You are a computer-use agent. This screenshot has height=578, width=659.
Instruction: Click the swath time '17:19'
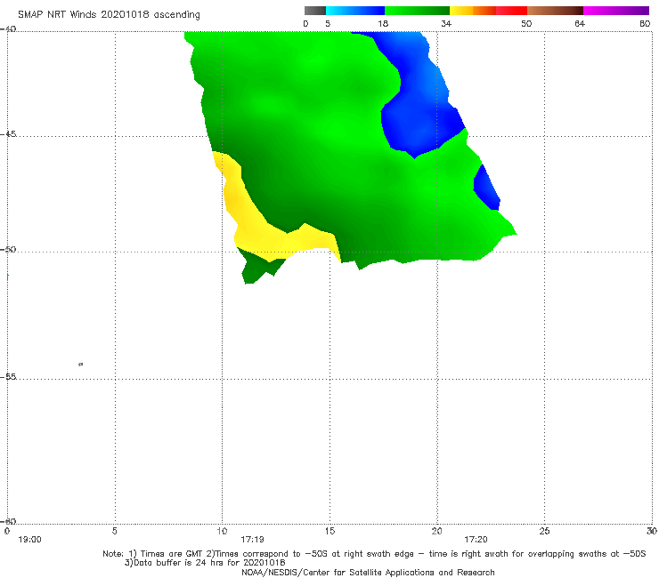click(252, 540)
